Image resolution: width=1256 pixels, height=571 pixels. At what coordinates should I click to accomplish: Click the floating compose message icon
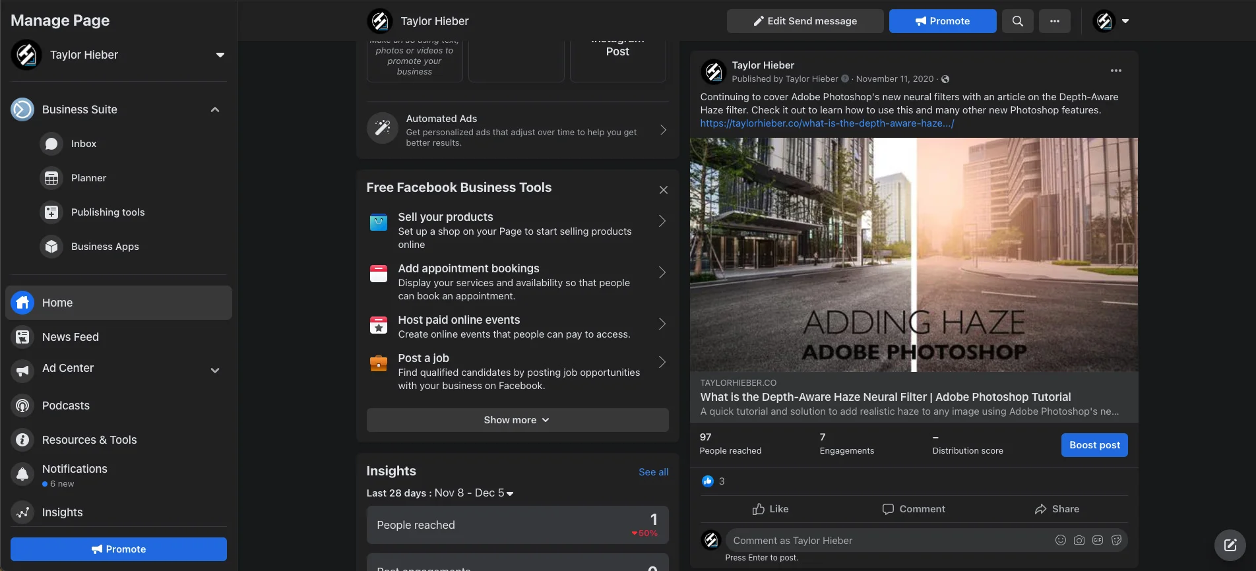coord(1230,545)
